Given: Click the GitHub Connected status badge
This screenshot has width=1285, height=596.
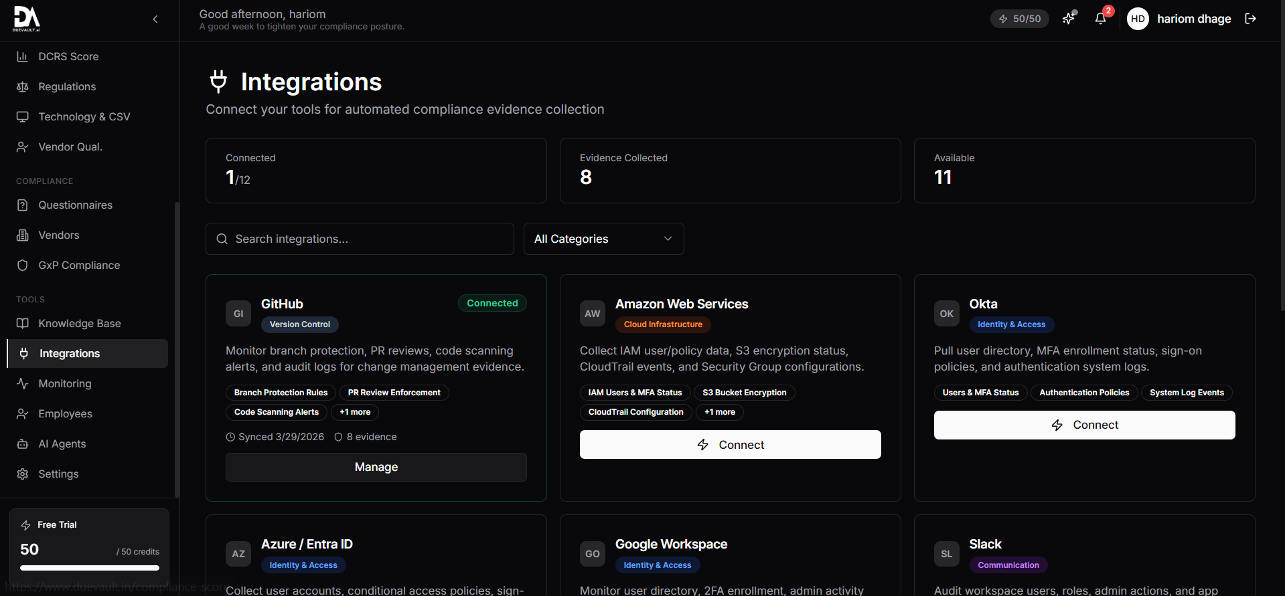Looking at the screenshot, I should click(492, 303).
